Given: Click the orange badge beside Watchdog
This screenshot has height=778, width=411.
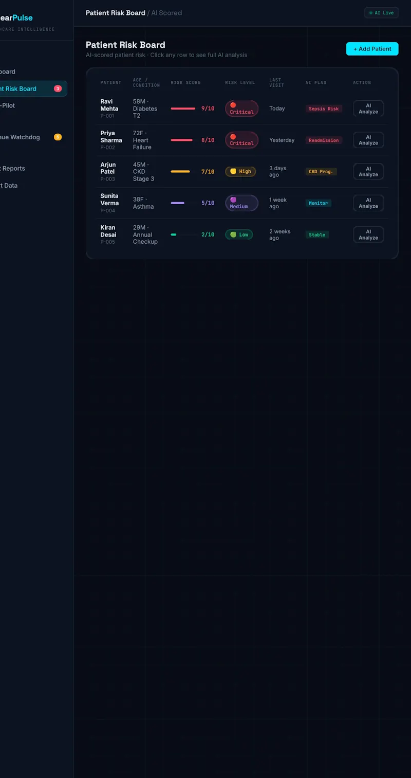Looking at the screenshot, I should tap(58, 137).
